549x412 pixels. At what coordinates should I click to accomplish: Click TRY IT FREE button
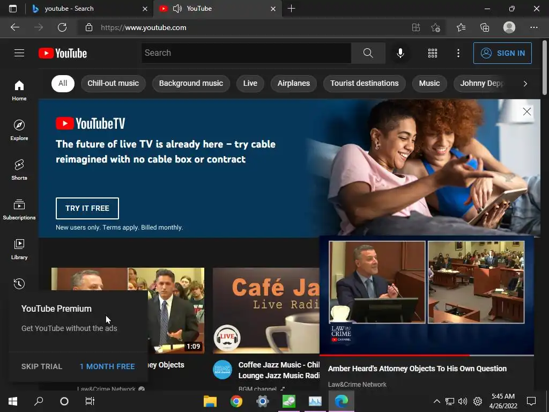pos(87,208)
